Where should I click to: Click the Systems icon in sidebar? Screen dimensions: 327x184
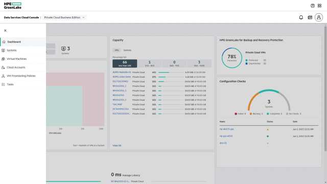coord(3,50)
